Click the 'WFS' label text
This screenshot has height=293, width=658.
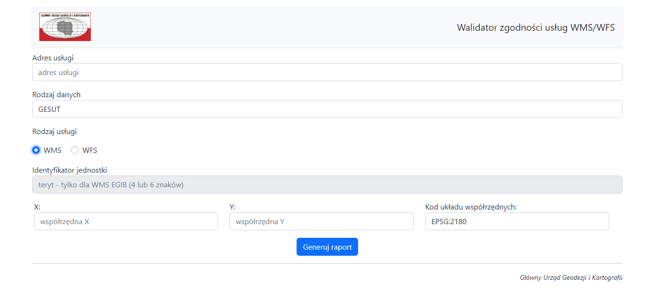click(x=90, y=151)
